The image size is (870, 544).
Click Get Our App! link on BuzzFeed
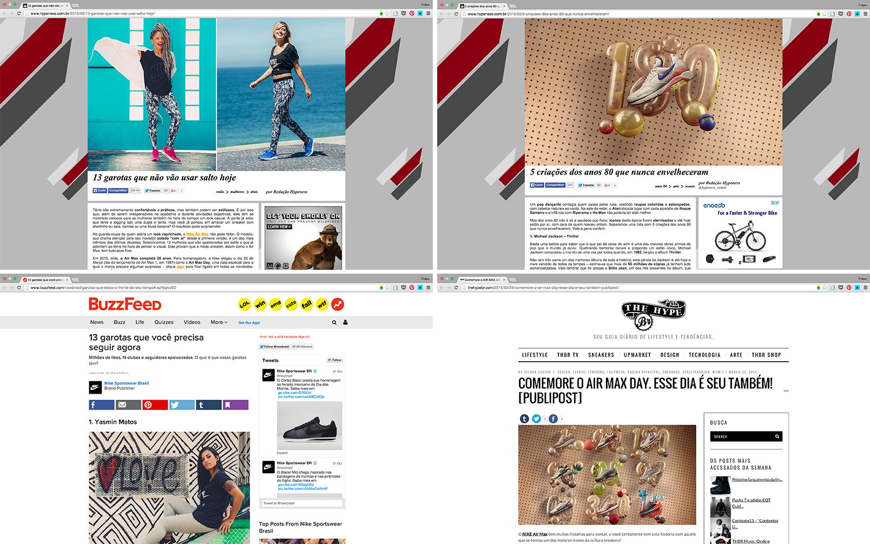point(249,323)
